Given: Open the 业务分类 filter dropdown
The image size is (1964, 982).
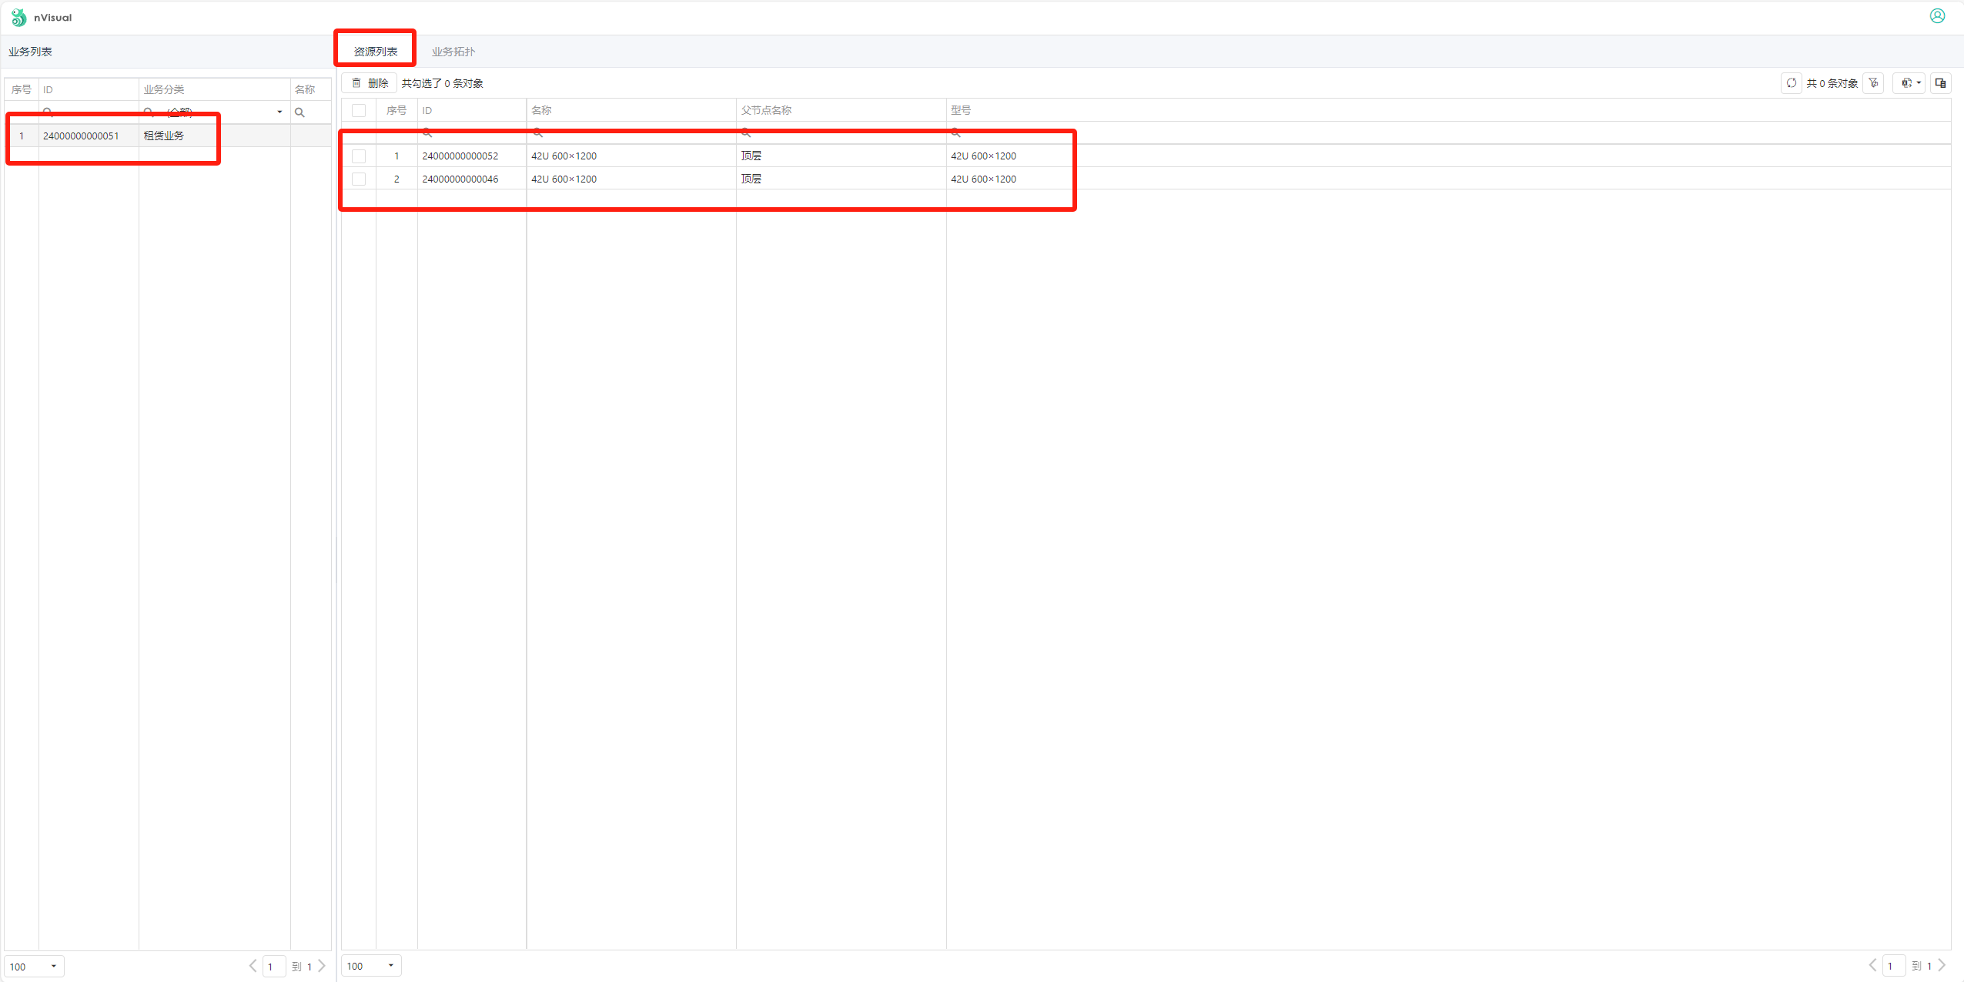Looking at the screenshot, I should pos(279,112).
